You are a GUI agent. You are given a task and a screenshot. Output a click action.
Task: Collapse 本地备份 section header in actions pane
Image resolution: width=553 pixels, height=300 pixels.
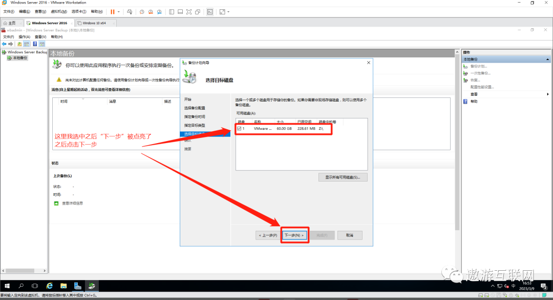[x=547, y=59]
